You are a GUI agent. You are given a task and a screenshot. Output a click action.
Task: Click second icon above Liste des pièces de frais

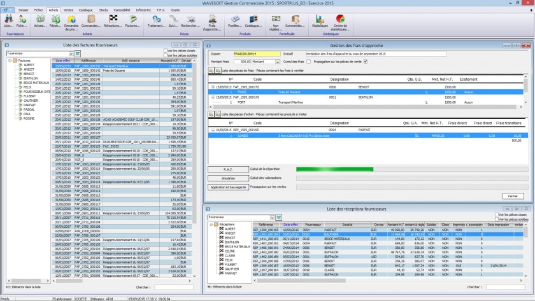coord(217,71)
